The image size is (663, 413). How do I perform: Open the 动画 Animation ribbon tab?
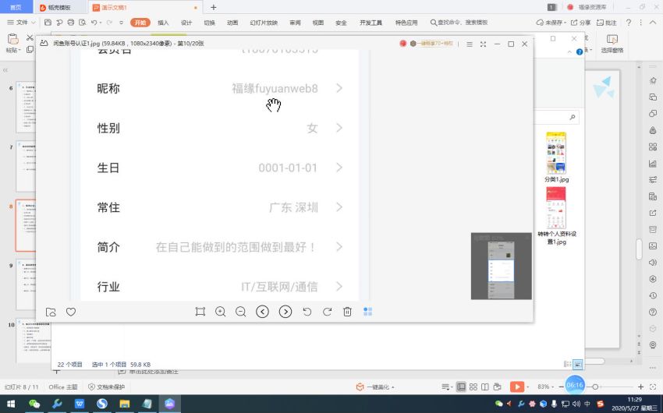coord(232,23)
